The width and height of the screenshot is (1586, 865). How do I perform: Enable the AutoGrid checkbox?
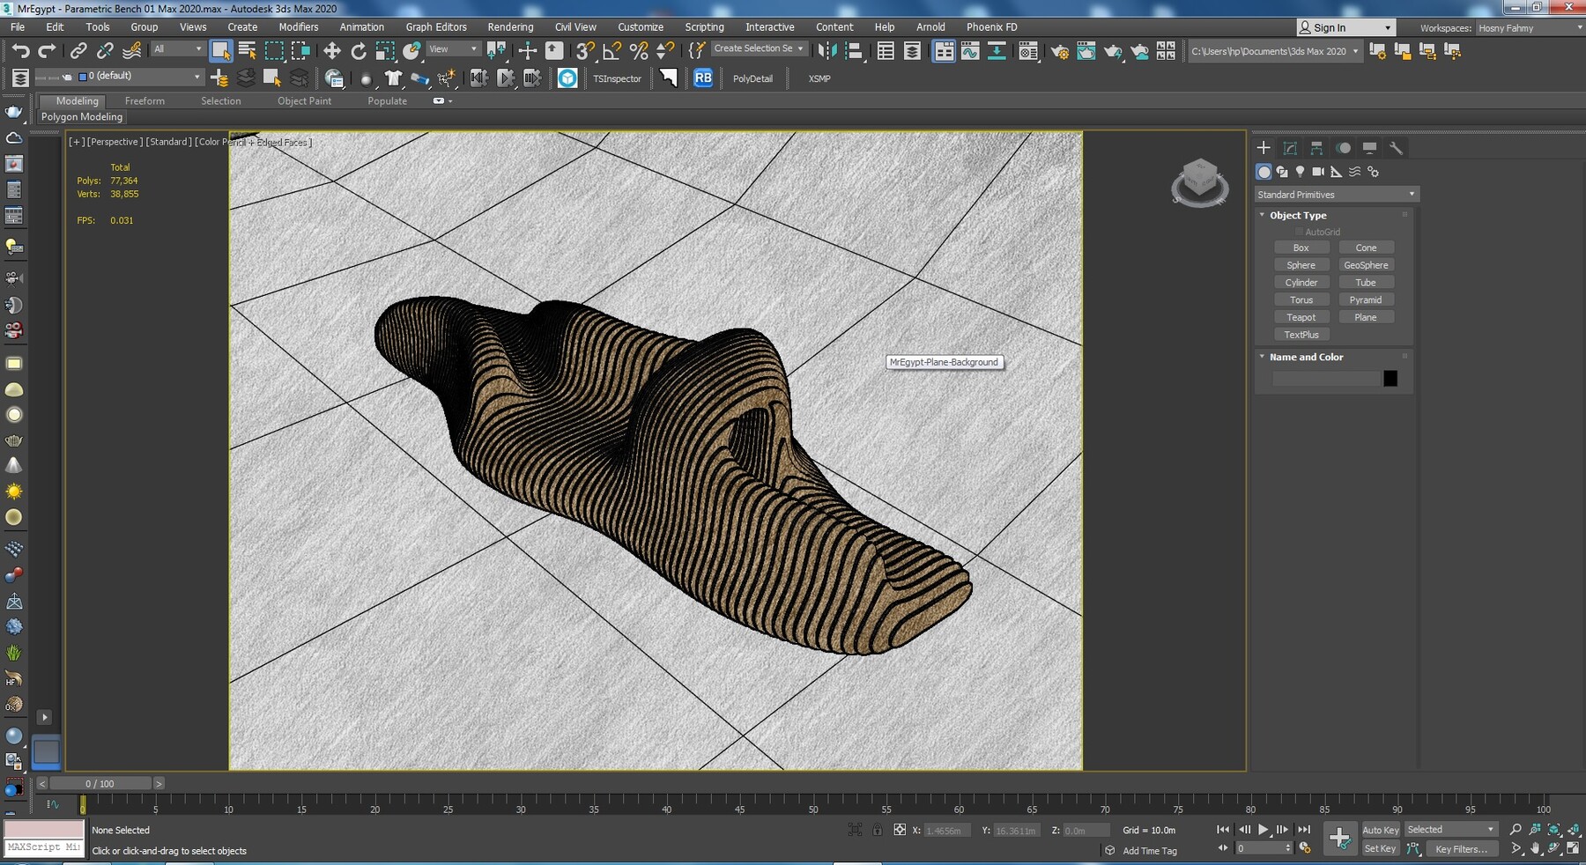tap(1300, 231)
